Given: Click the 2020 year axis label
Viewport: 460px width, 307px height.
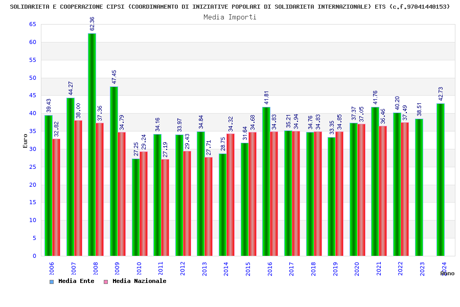Looking at the screenshot, I should (356, 269).
